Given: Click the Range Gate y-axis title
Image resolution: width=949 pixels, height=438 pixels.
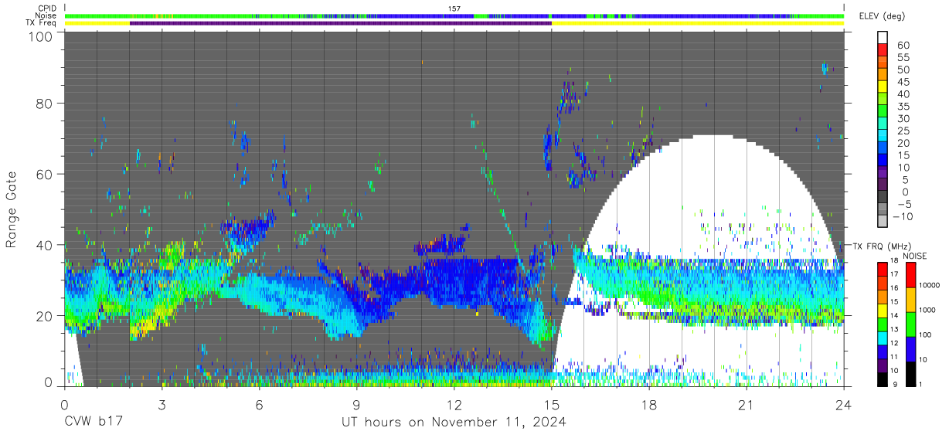Looking at the screenshot, I should (x=12, y=209).
